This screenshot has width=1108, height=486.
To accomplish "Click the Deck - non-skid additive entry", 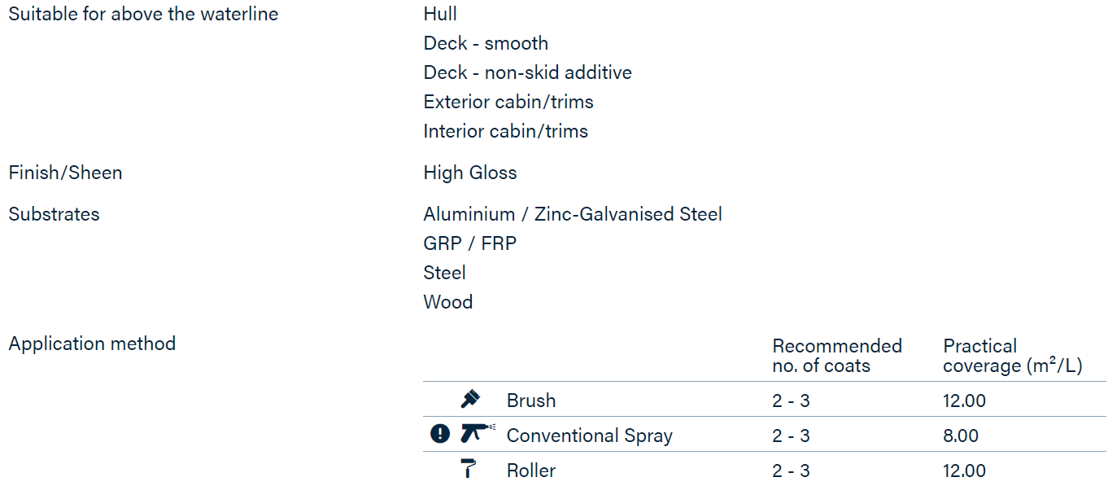I will tap(528, 72).
